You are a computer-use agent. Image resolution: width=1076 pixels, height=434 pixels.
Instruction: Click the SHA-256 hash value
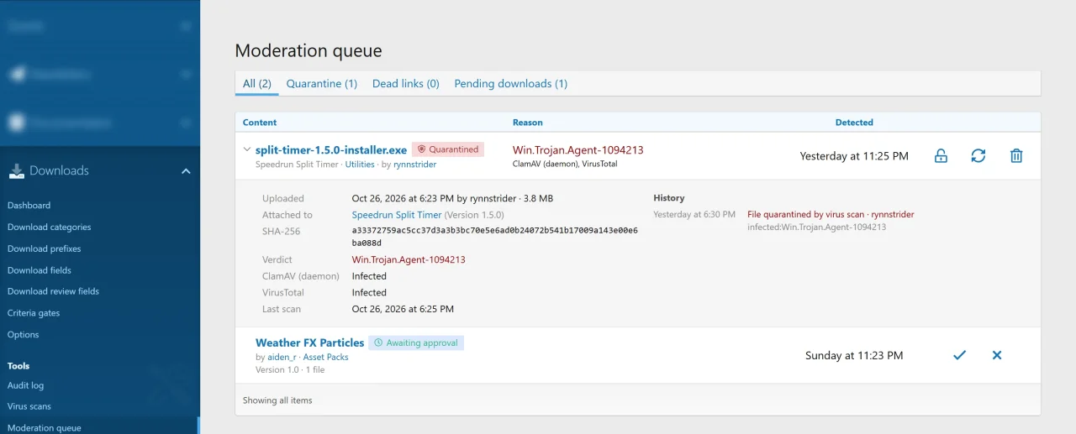tap(495, 237)
